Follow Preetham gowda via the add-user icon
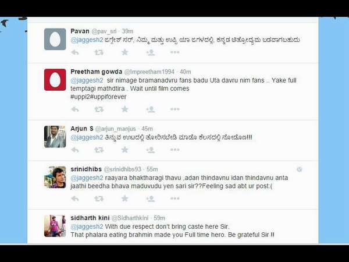 tap(151, 109)
